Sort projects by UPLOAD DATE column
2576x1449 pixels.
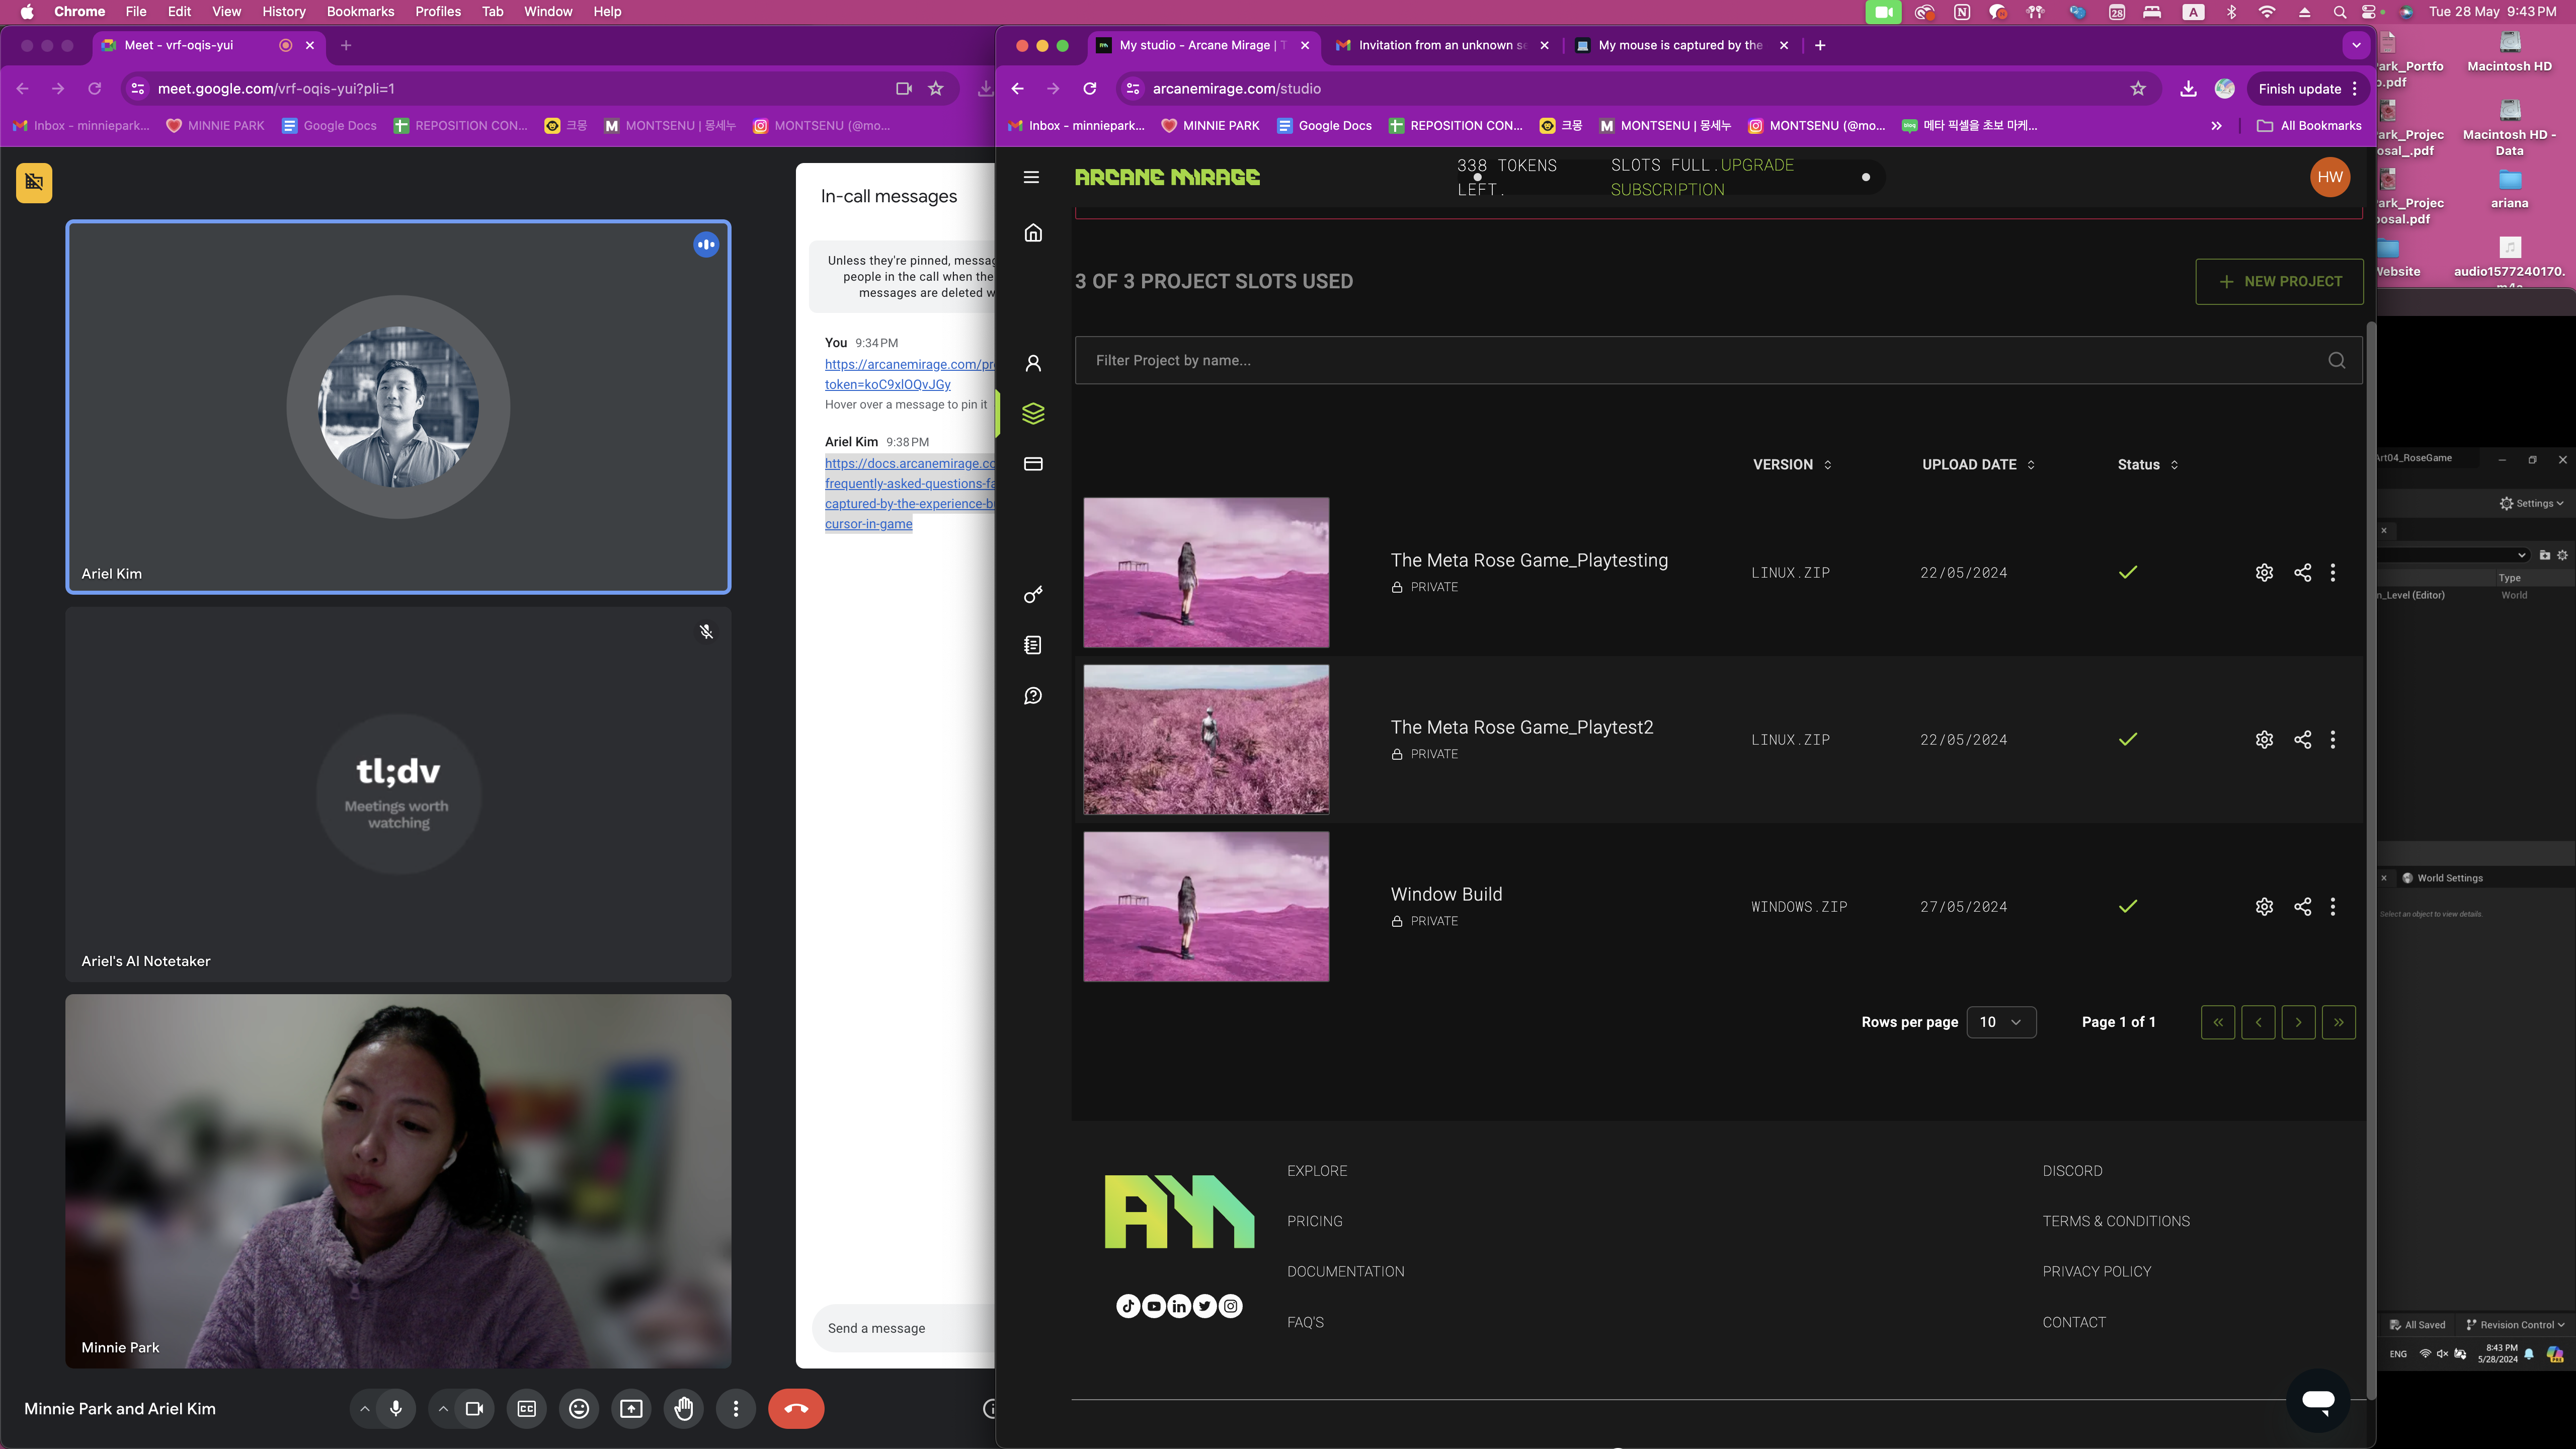click(1978, 464)
